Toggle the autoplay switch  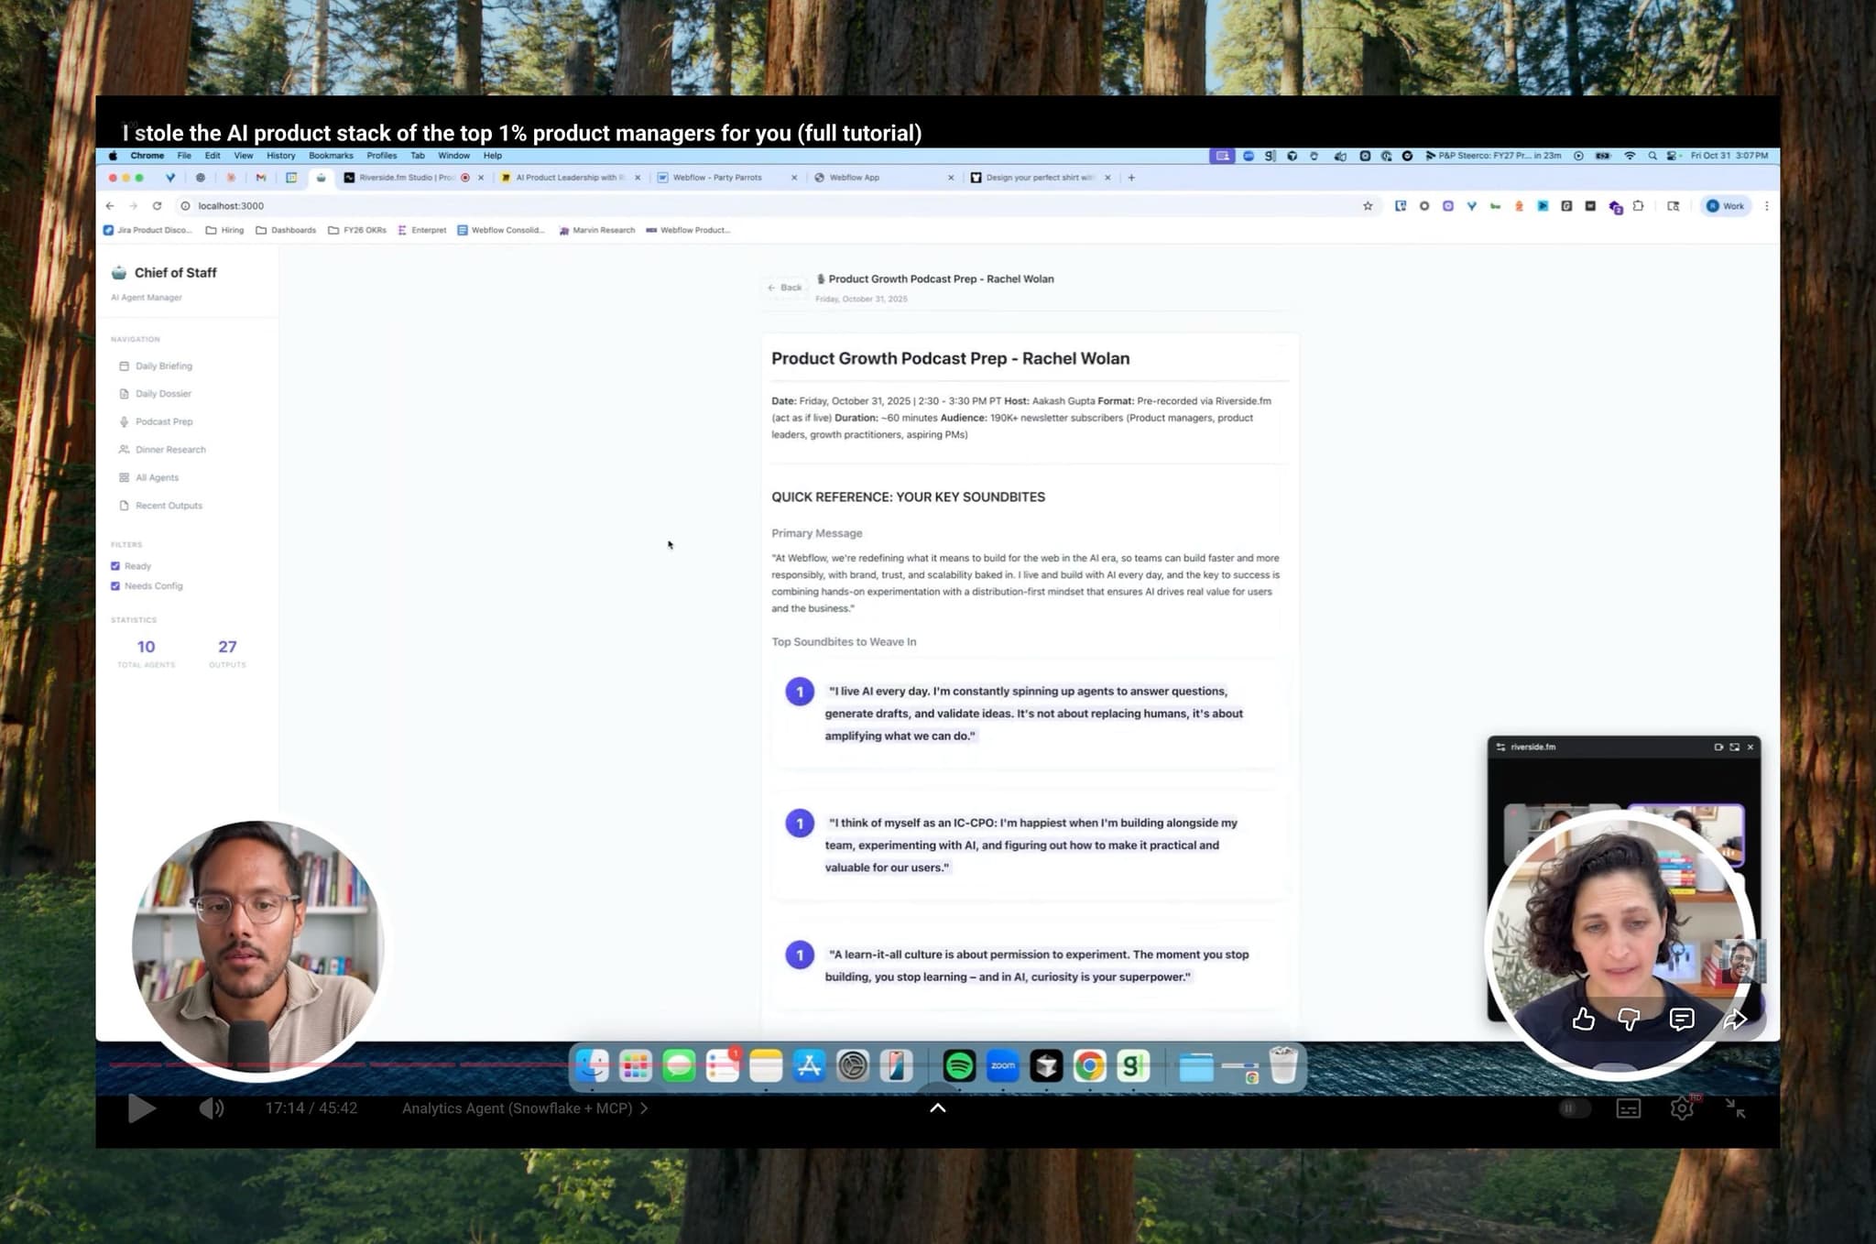pos(1573,1108)
